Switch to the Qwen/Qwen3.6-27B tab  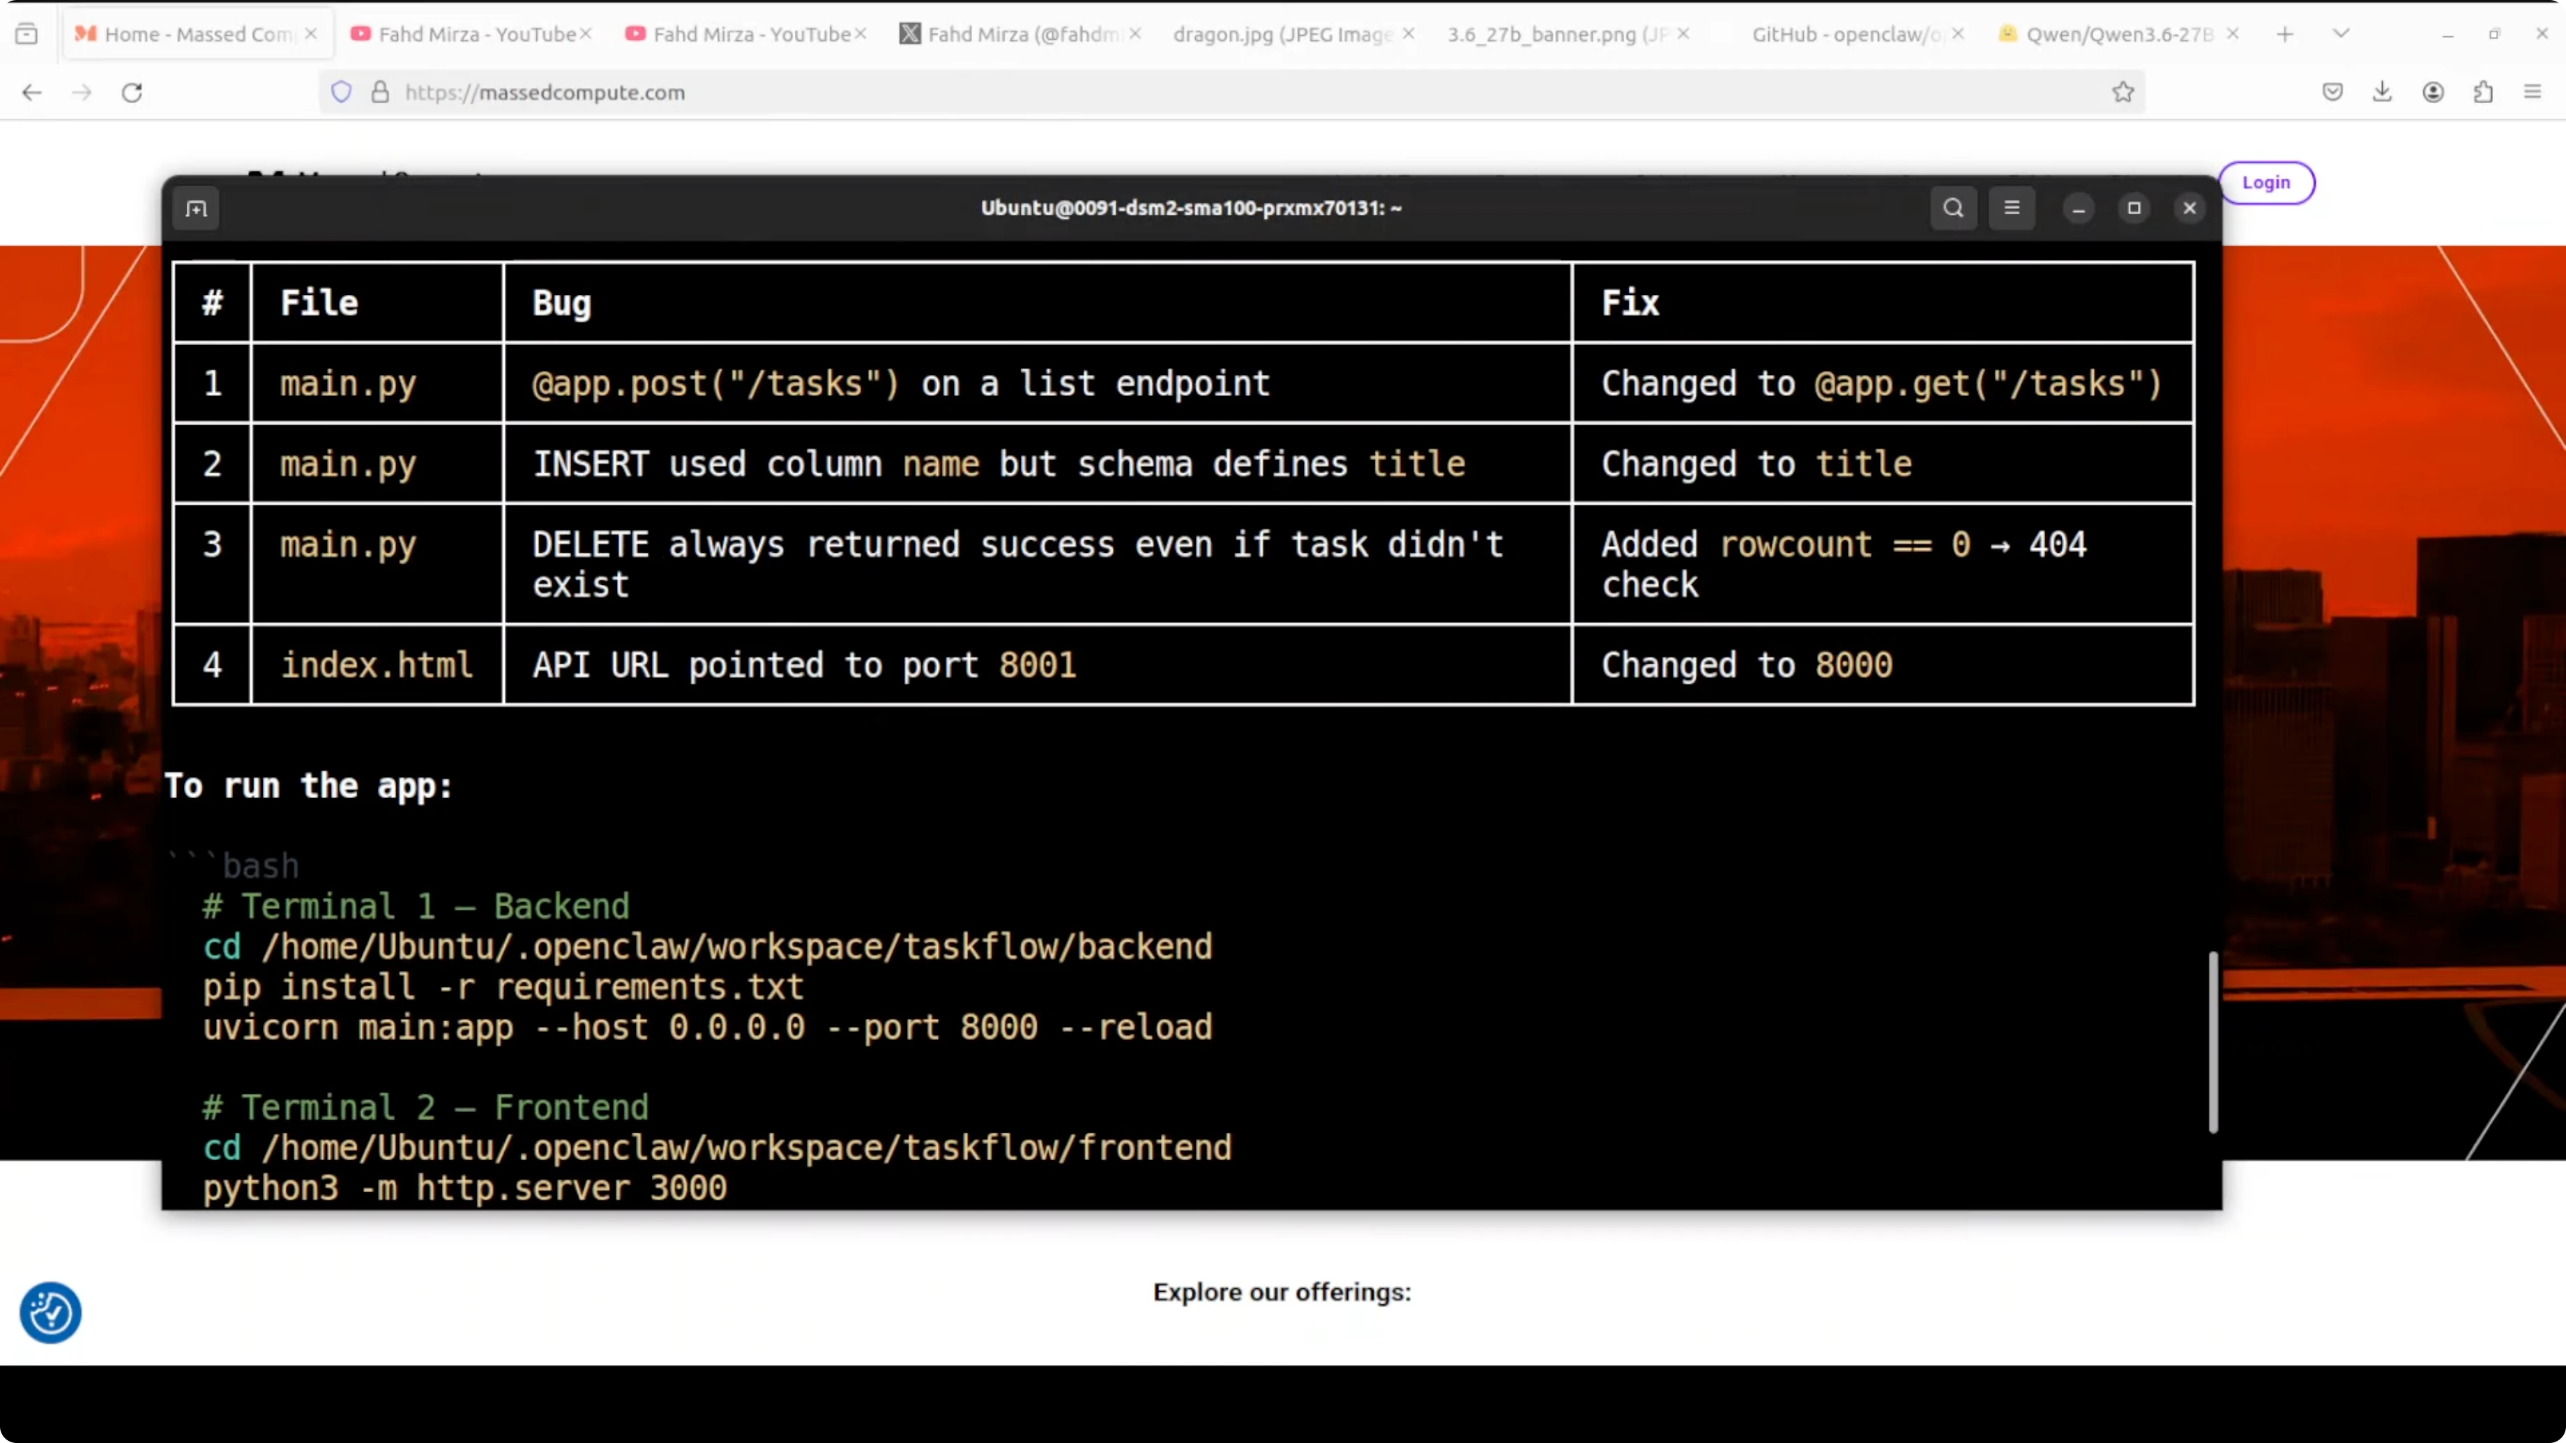coord(2117,34)
